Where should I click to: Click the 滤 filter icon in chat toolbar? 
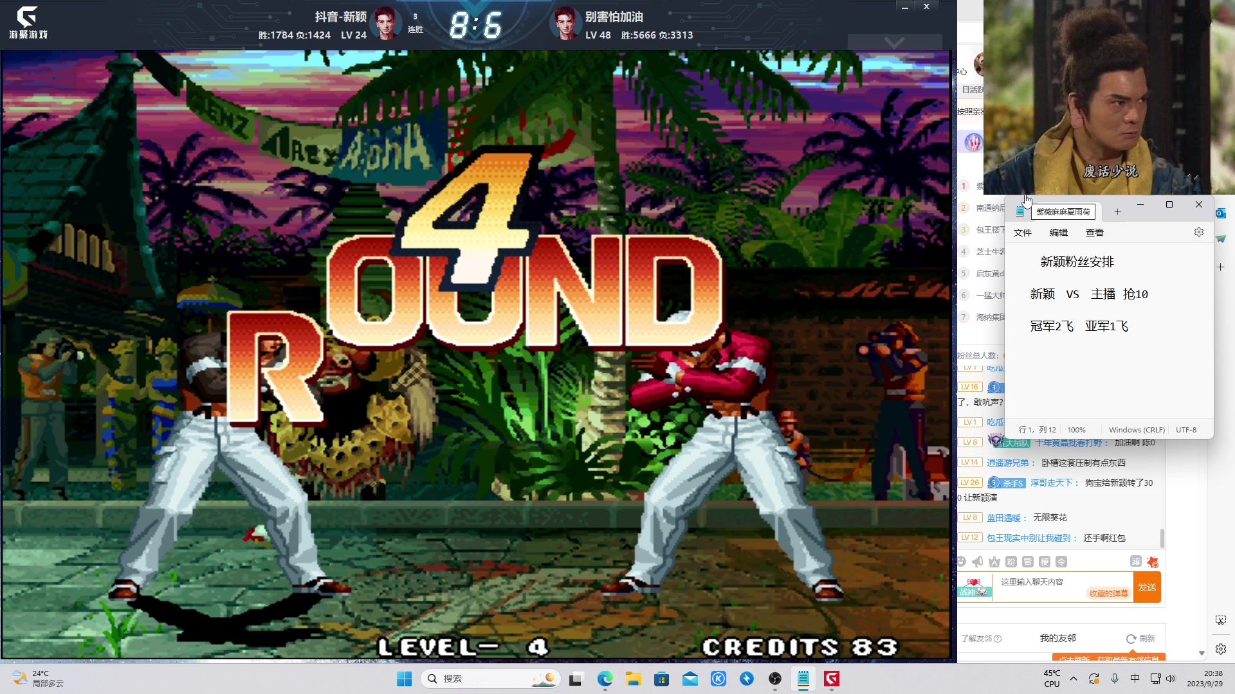1136,561
